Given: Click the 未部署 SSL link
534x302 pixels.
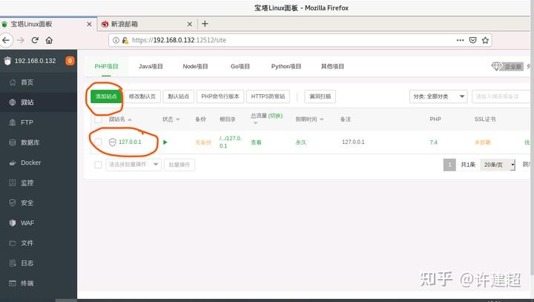Looking at the screenshot, I should pyautogui.click(x=482, y=142).
